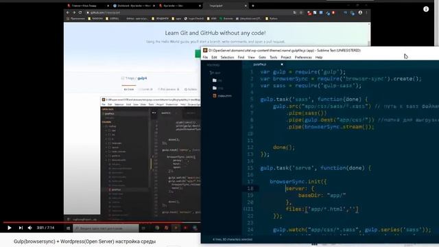439x247 pixels.
Task: Switch to the active GitHub gulp4 tab
Action: coord(226,5)
